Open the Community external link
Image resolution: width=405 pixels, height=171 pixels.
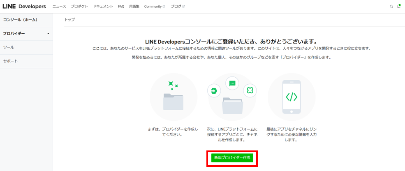(x=154, y=7)
